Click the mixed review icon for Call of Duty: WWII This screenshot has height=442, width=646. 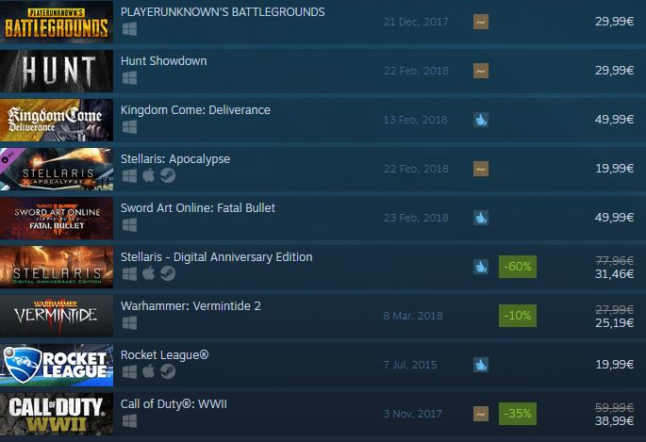pyautogui.click(x=480, y=414)
